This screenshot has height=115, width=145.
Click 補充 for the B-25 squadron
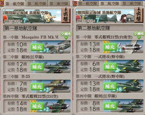(x=37, y=87)
